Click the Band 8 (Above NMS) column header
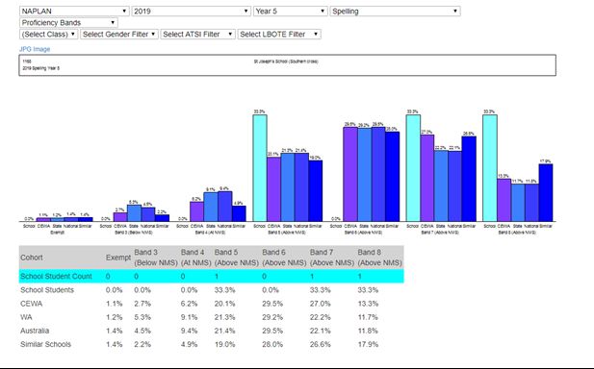The height and width of the screenshot is (369, 594). coord(379,258)
